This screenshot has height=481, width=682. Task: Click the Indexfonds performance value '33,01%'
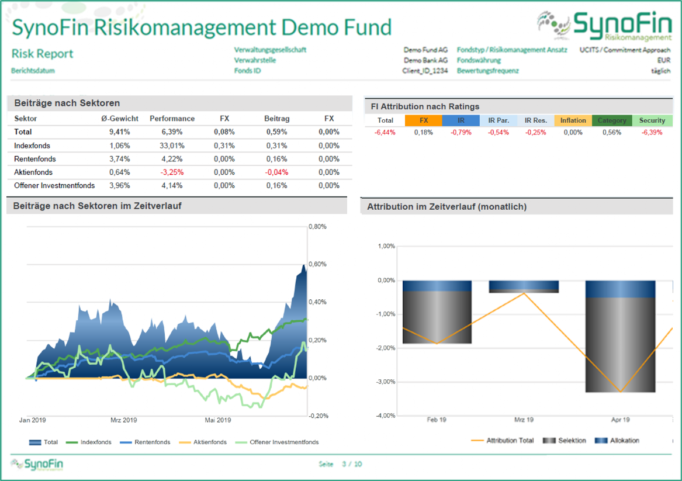tap(172, 146)
